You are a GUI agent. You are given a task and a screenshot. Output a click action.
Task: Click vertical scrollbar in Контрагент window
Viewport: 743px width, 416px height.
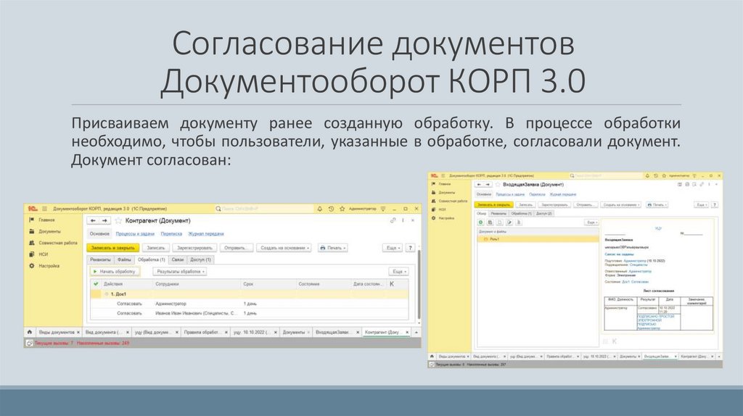419,284
